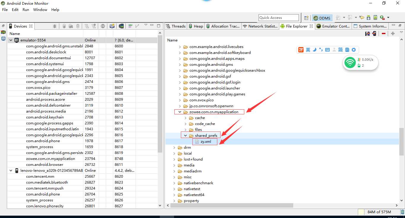Click the soft keyboard icon in IME bar
This screenshot has width=405, height=218.
[327, 50]
